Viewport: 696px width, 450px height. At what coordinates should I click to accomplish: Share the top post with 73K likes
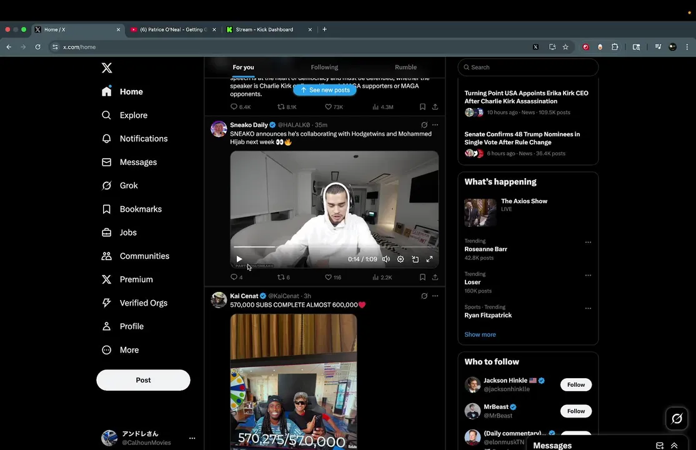(x=435, y=107)
